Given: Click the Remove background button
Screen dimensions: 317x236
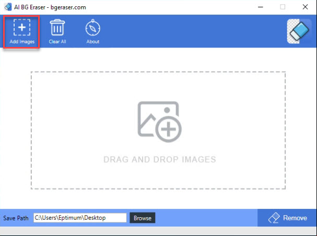Looking at the screenshot, I should coord(287,218).
